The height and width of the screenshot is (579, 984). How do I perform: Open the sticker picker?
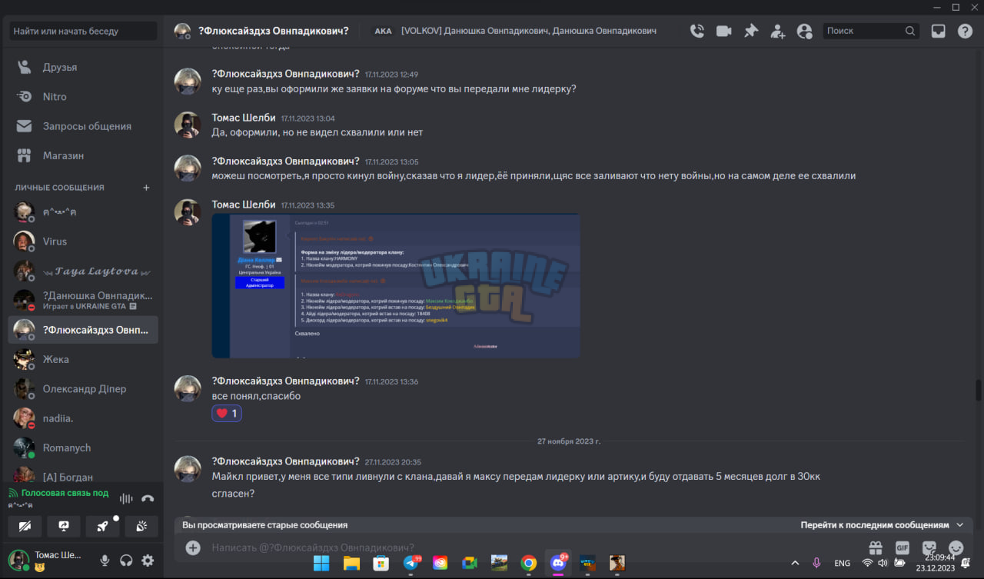(x=929, y=547)
